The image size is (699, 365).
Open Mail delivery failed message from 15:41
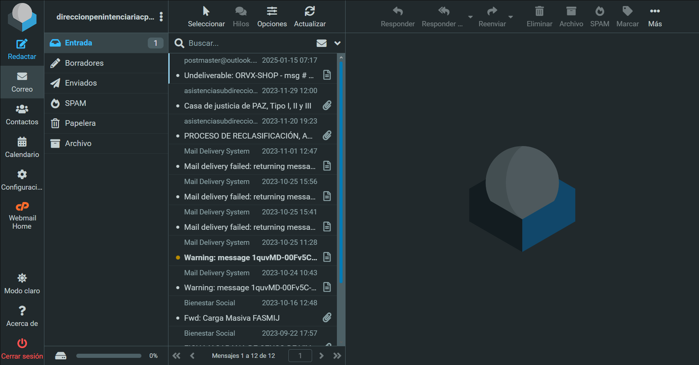(x=250, y=227)
